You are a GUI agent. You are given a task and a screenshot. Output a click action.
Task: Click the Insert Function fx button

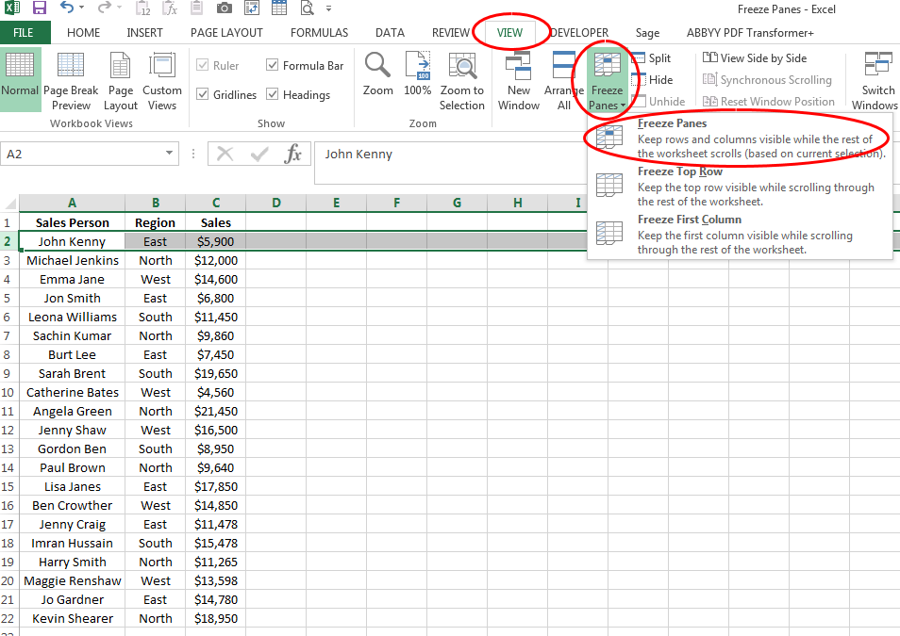293,154
